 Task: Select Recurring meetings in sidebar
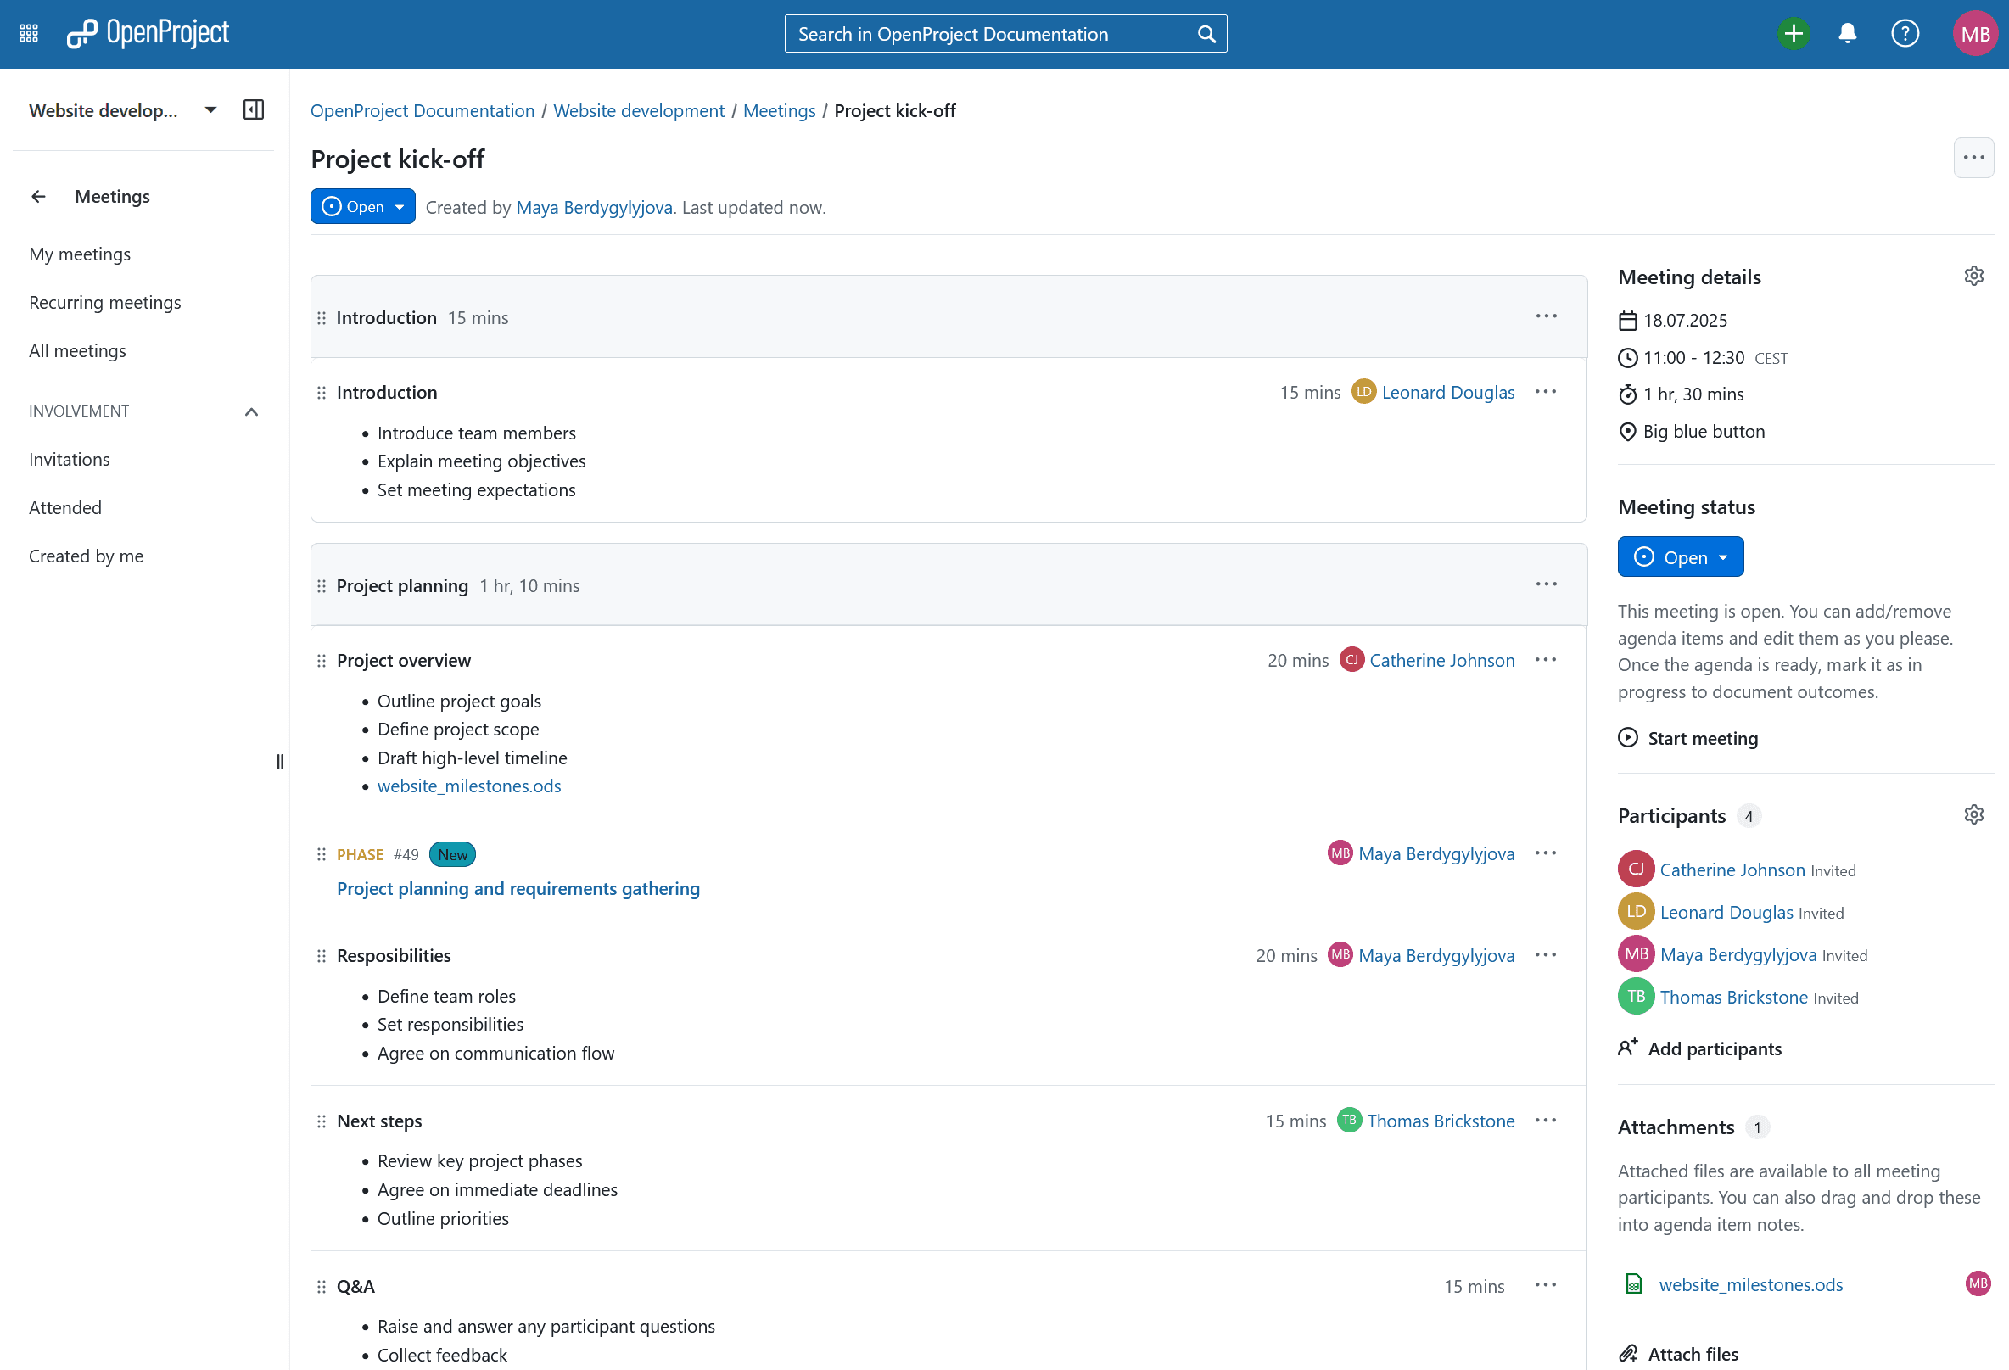pyautogui.click(x=104, y=303)
